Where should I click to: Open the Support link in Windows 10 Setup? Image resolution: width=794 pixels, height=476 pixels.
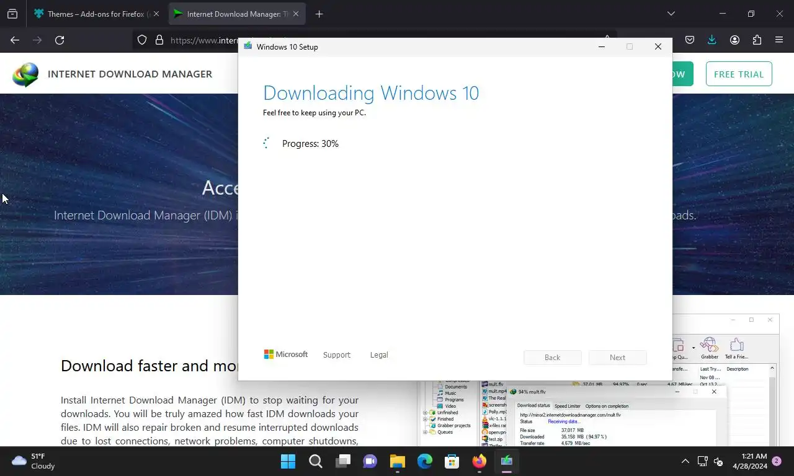[x=337, y=355]
